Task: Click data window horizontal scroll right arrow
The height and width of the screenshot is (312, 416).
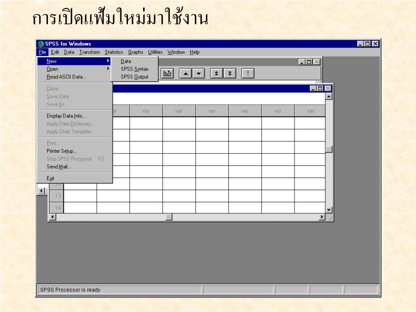Action: [x=322, y=217]
